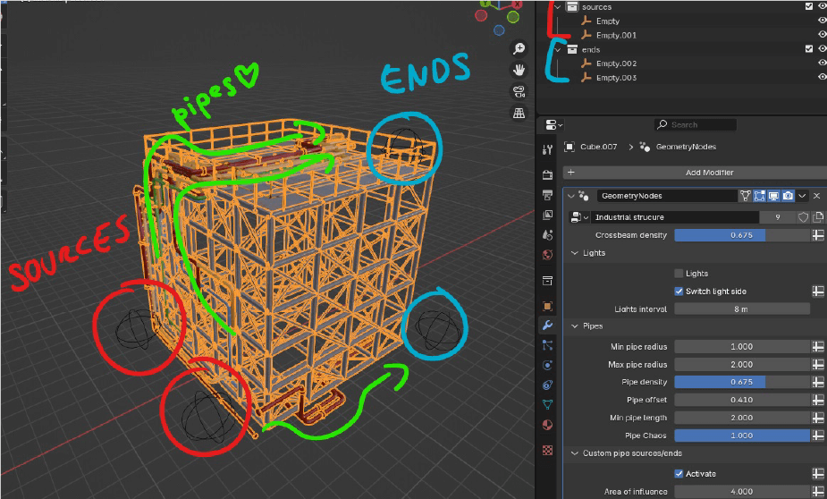This screenshot has height=499, width=827.
Task: Open the Particles properties tab icon
Action: coord(547,345)
